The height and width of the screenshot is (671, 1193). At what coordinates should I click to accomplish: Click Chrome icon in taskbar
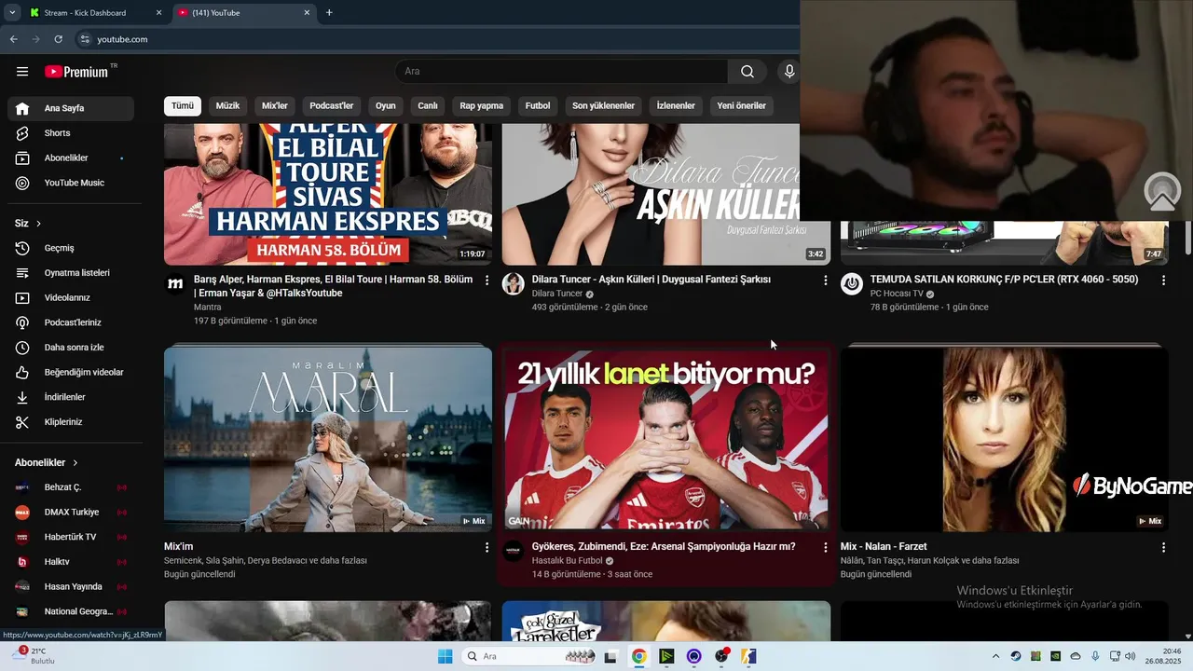point(638,656)
